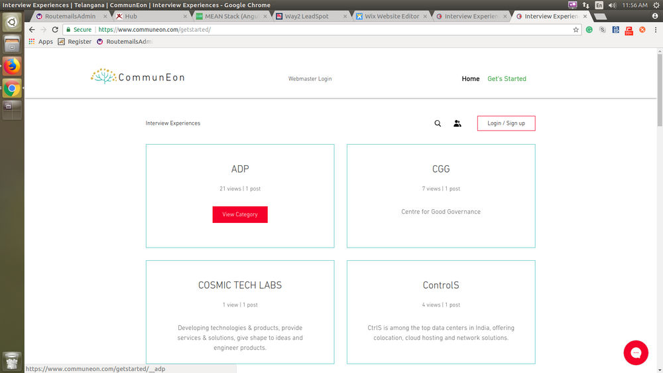Click the browser forward arrow

[43, 30]
